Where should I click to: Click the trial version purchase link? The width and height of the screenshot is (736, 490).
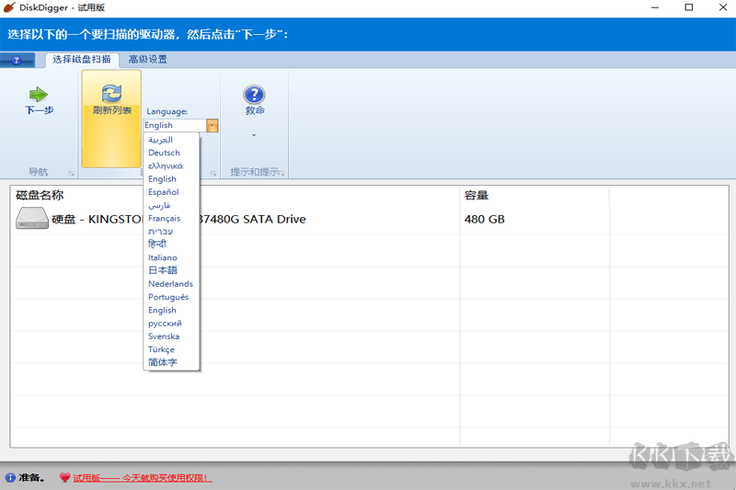click(143, 478)
